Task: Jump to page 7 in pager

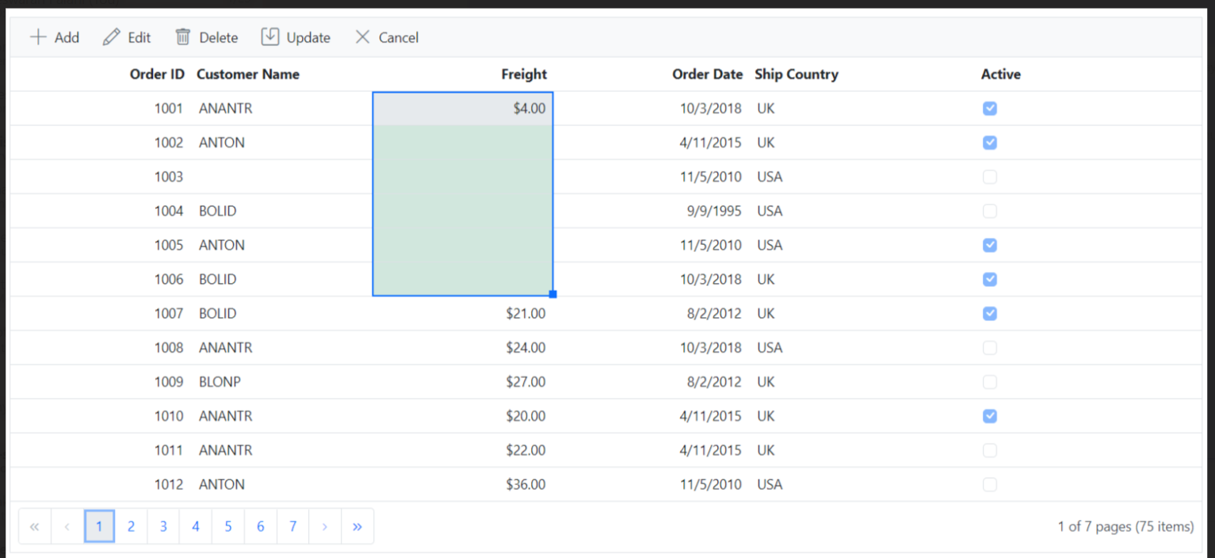Action: [x=292, y=526]
